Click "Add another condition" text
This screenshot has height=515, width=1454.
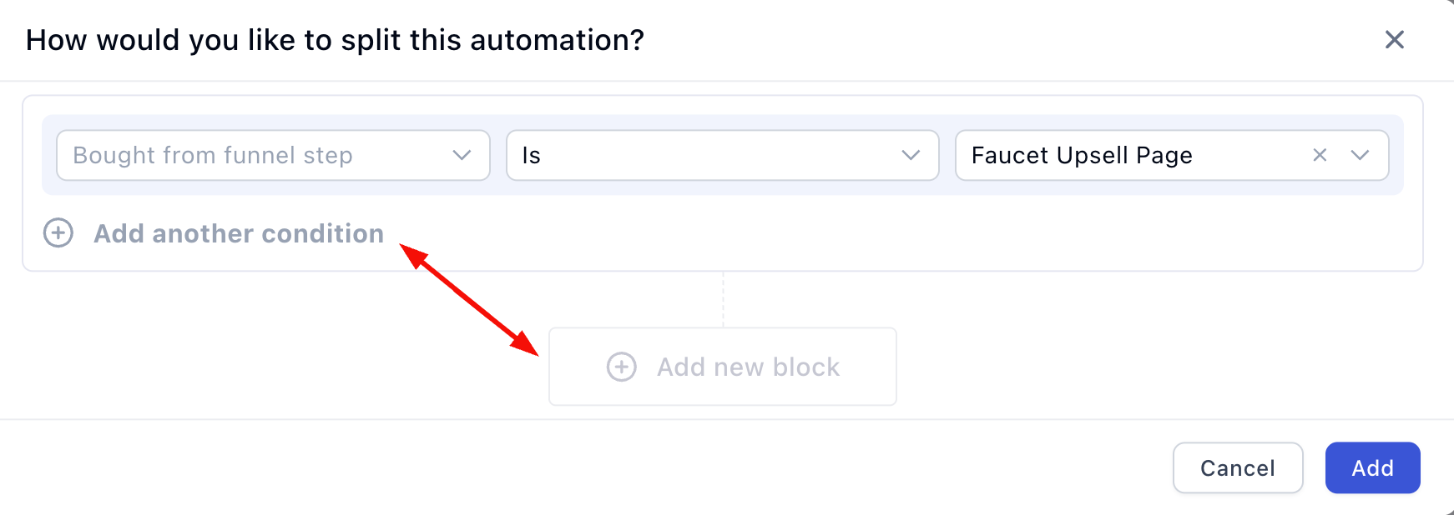pyautogui.click(x=239, y=233)
